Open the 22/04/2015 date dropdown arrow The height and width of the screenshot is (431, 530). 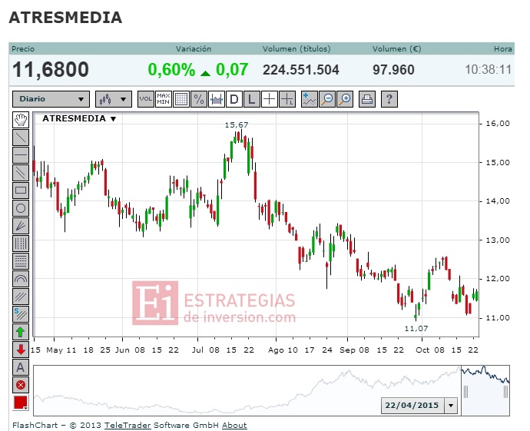(451, 406)
